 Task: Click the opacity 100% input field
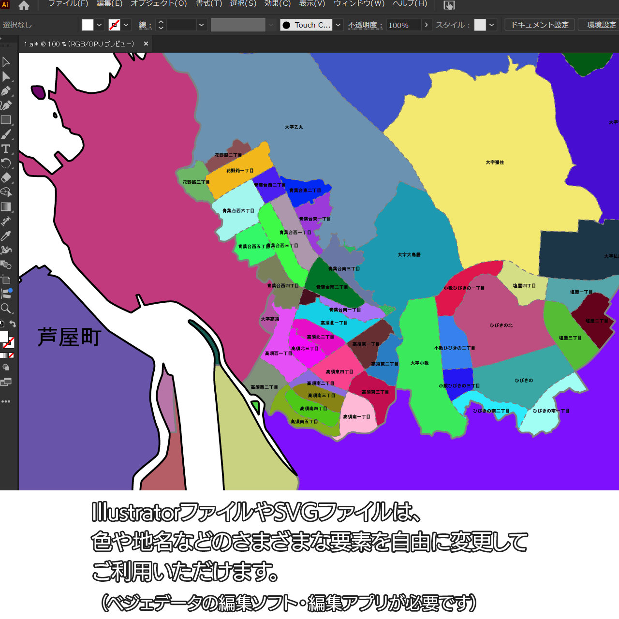click(403, 25)
